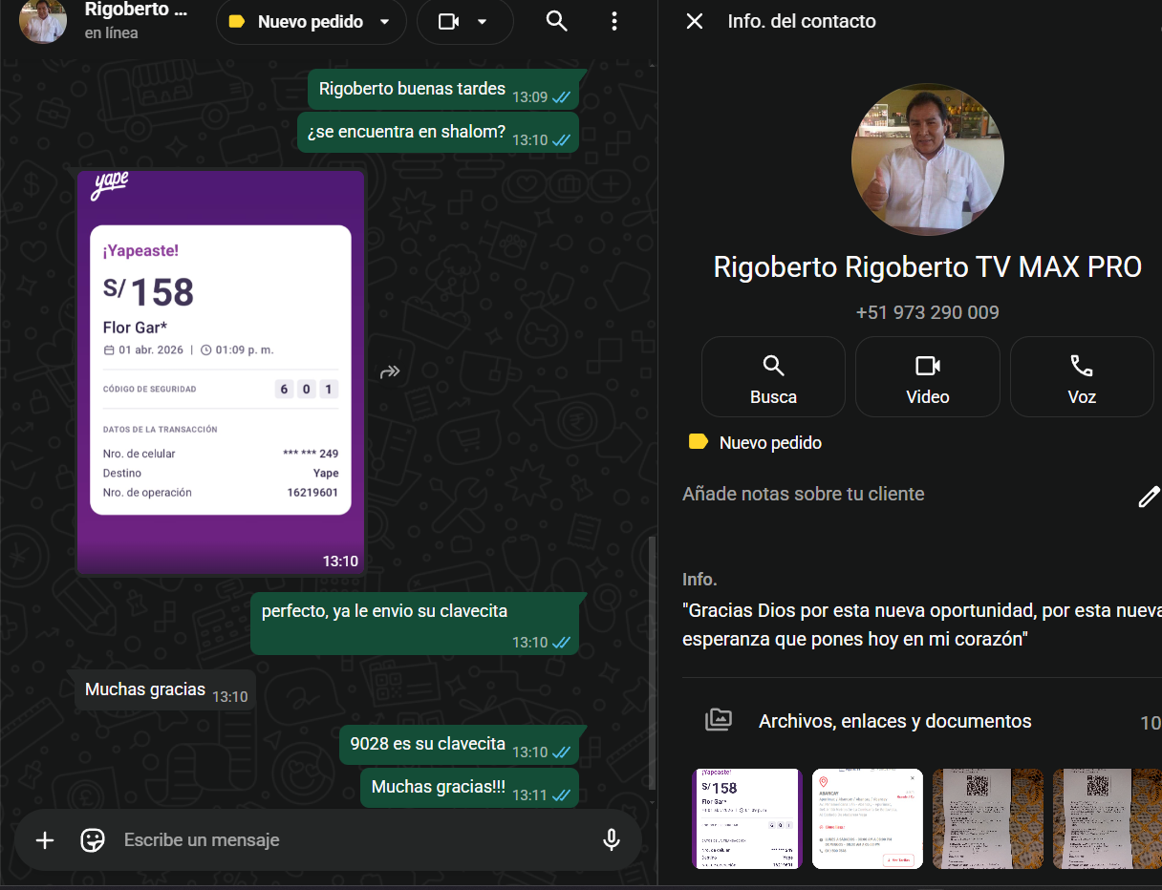Open Archivos, enlaces y documentos section
Screen dimensions: 1162x890
coord(894,722)
